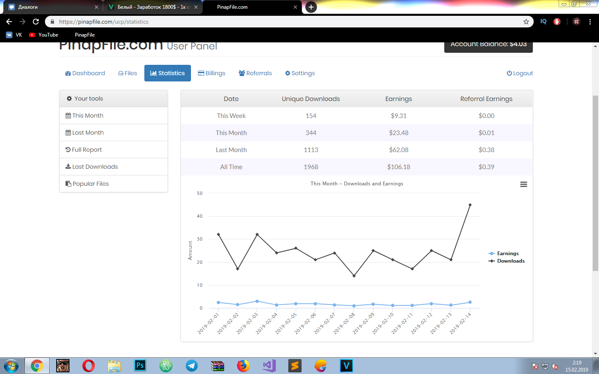This screenshot has height=374, width=599.
Task: Open a new browser tab
Action: tap(311, 7)
